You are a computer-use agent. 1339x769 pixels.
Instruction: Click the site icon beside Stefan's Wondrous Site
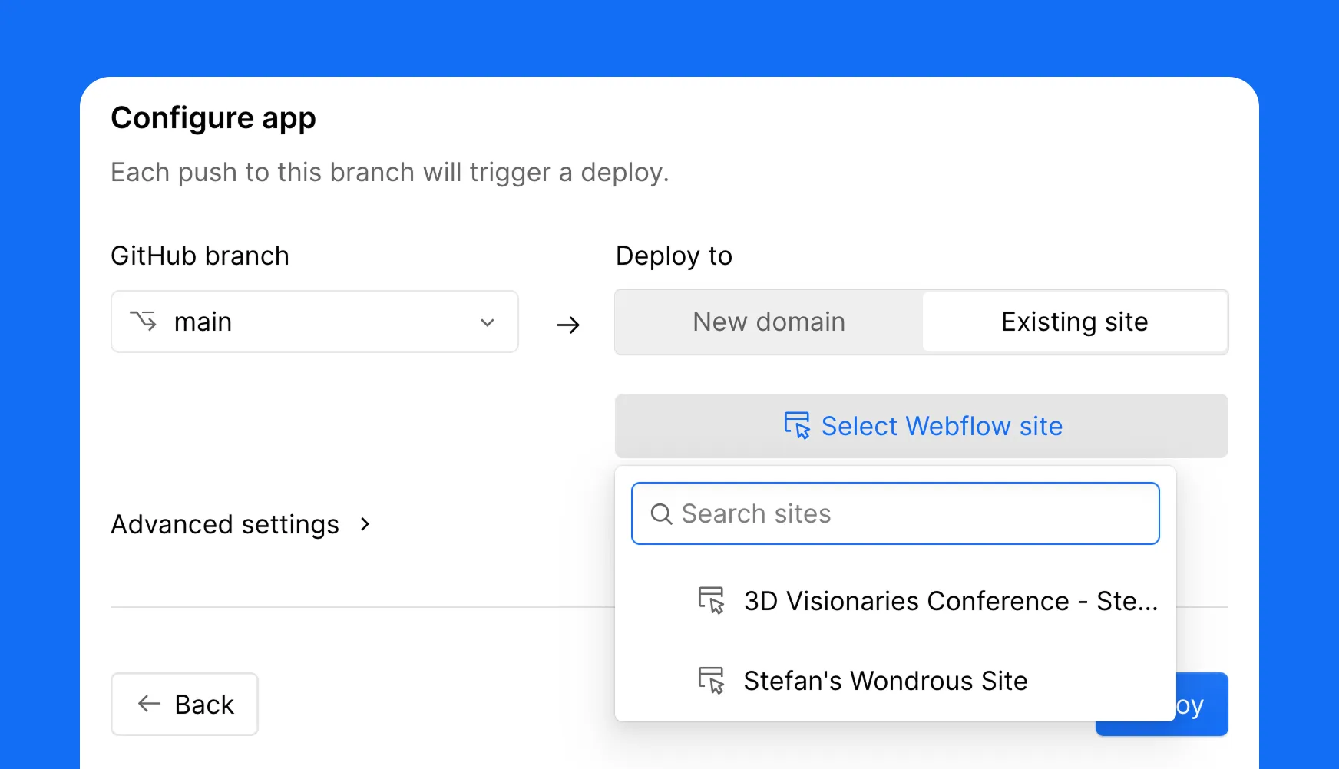711,680
